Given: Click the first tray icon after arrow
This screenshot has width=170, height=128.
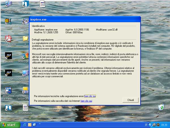Looking at the screenshot, I should pos(154,125).
